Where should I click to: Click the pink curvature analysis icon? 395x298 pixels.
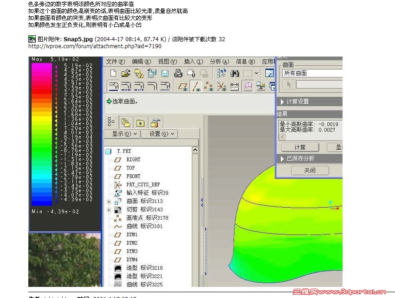[x=248, y=86]
